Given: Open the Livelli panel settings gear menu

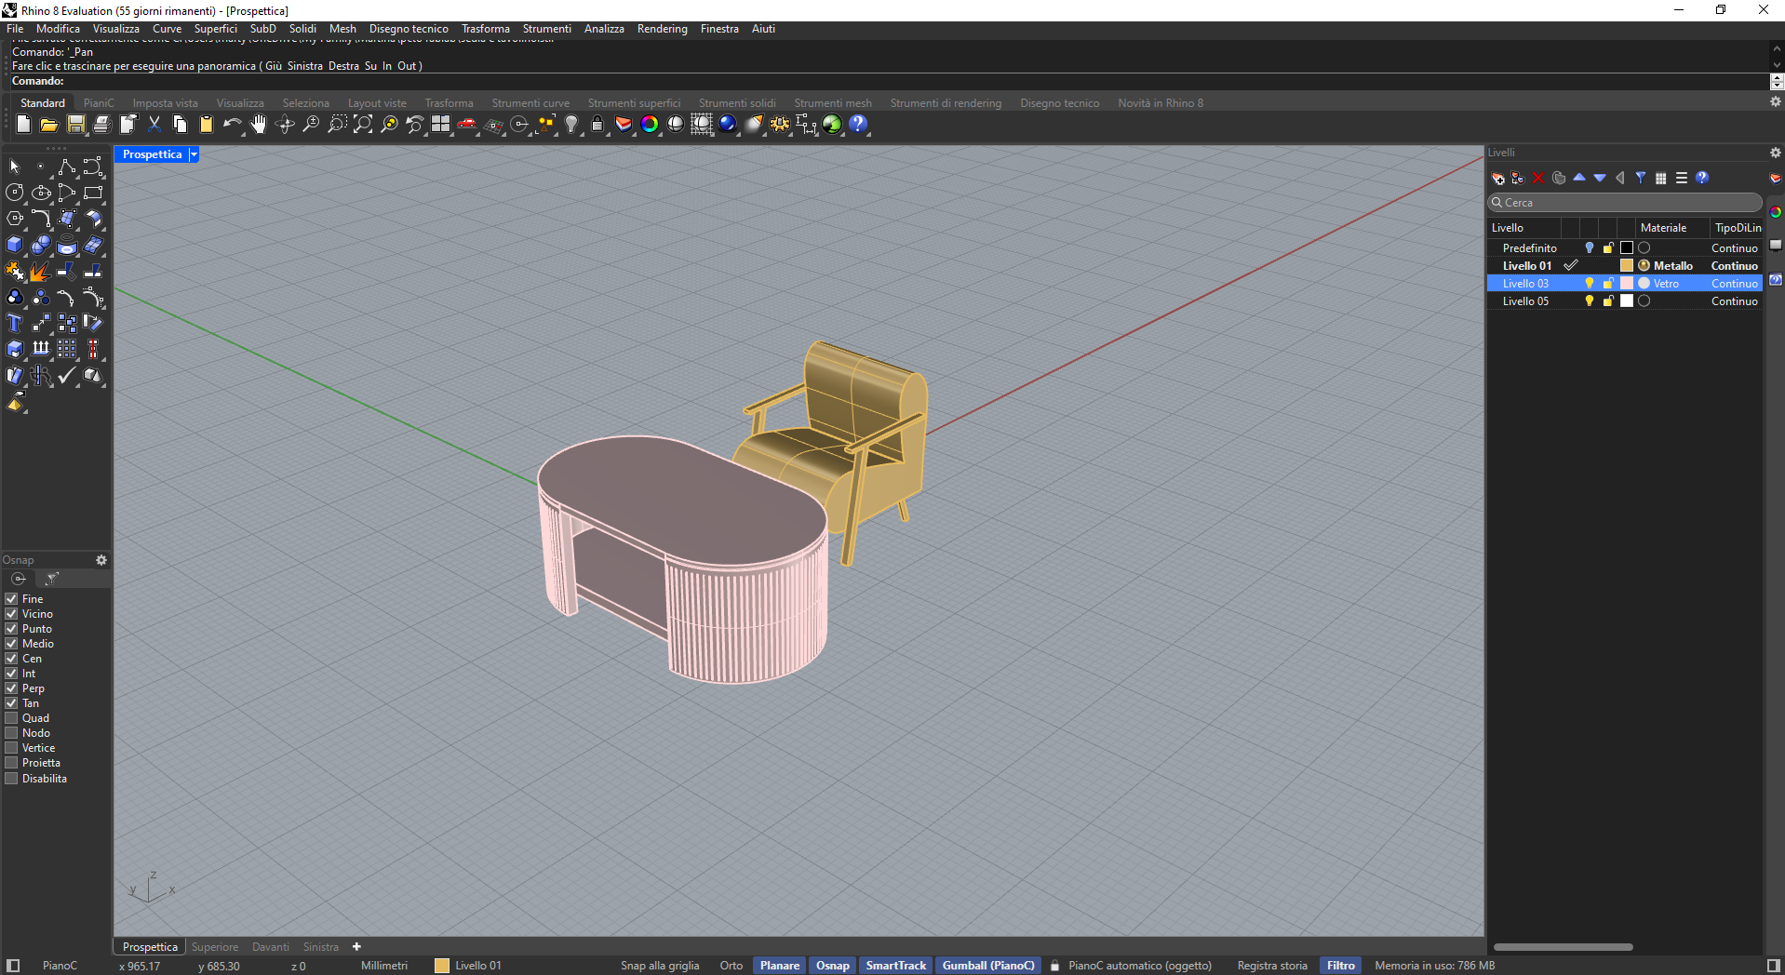Looking at the screenshot, I should 1774,152.
